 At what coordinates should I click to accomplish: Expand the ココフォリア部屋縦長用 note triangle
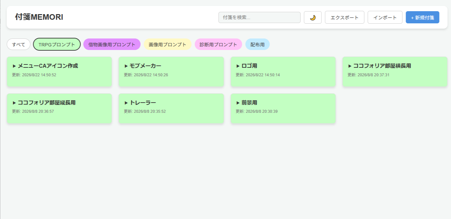pos(14,103)
